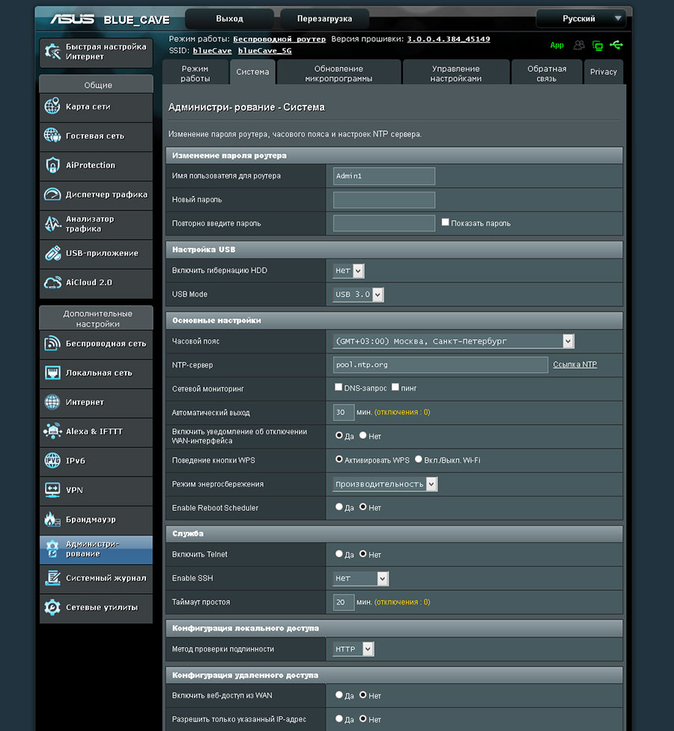Click the guest users status icon

click(x=579, y=45)
